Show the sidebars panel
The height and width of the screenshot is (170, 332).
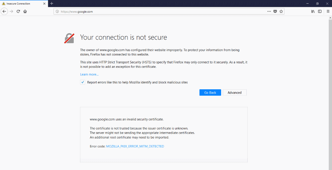pos(320,11)
